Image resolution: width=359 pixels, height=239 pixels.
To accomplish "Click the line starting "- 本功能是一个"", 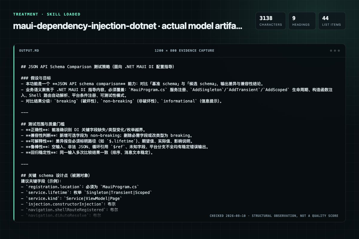I will coord(142,84).
